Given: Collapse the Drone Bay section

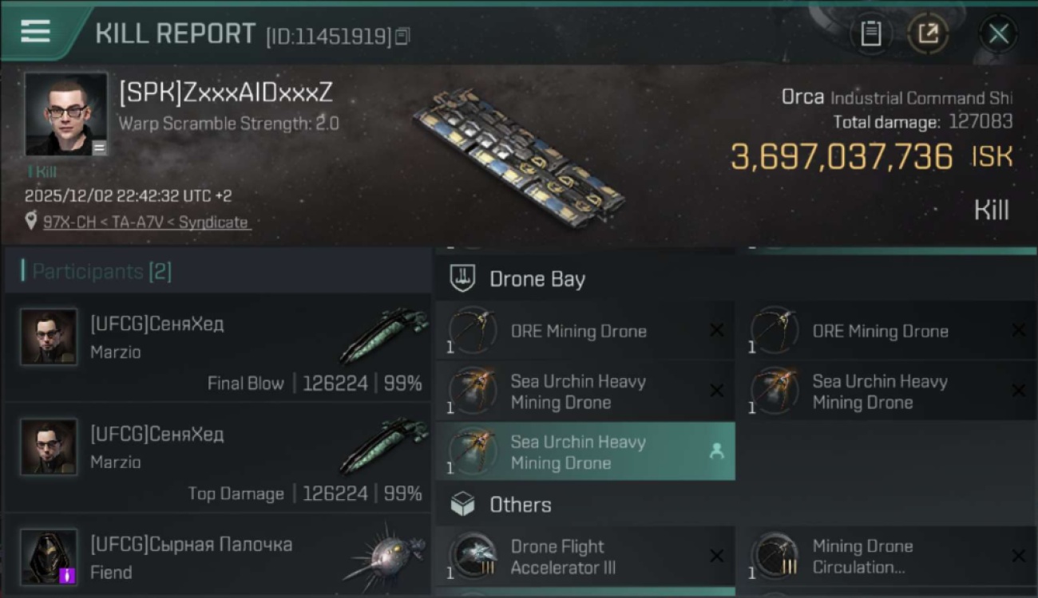Looking at the screenshot, I should click(x=537, y=279).
